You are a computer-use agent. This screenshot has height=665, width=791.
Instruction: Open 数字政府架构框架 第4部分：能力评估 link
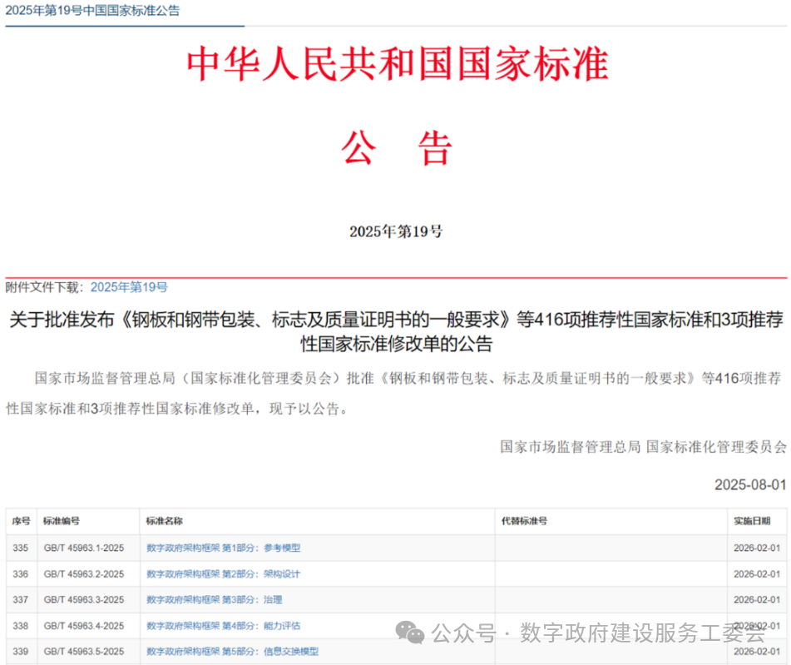pos(223,626)
